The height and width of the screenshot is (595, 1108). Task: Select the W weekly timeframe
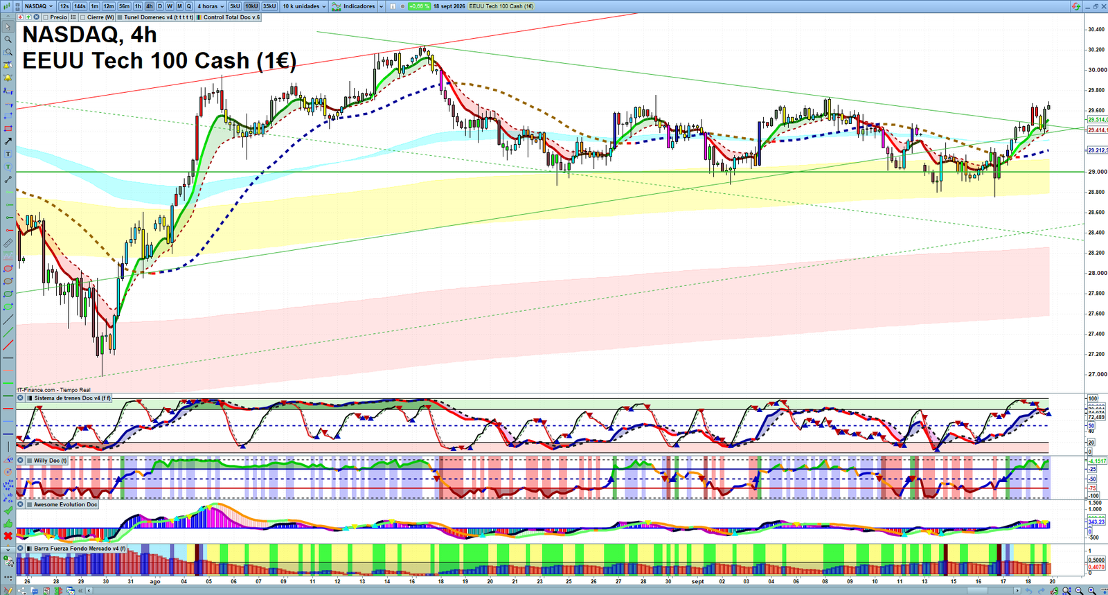point(170,6)
